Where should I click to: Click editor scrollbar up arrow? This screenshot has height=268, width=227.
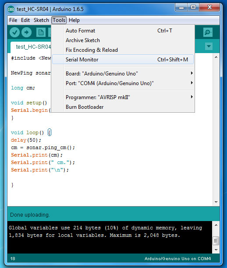pyautogui.click(x=216, y=57)
